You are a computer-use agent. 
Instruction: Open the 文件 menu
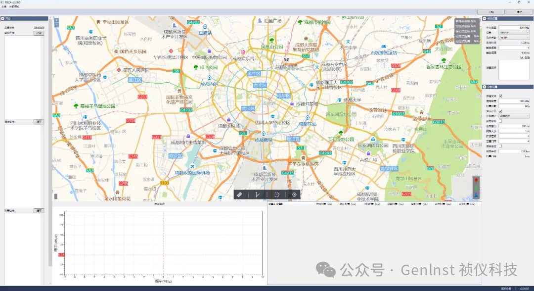4,6
